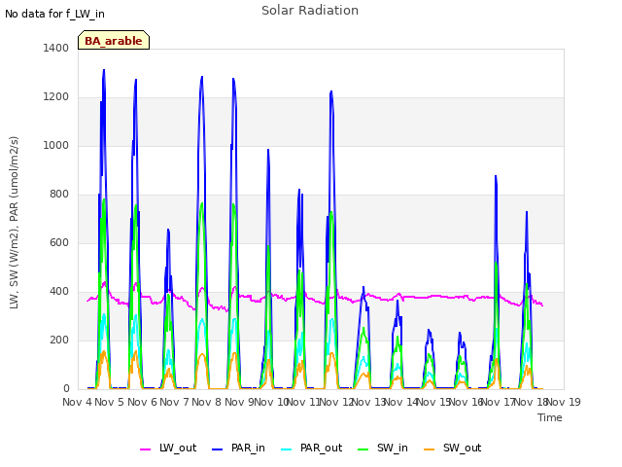
Task: Click the highest blue PAR_in peak near Nov 5
Action: tap(104, 70)
